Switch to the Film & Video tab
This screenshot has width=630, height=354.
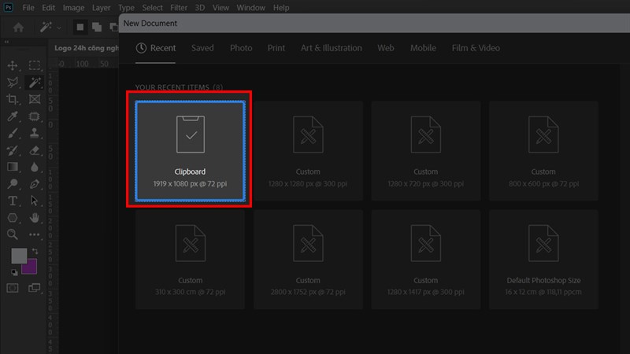(x=476, y=48)
